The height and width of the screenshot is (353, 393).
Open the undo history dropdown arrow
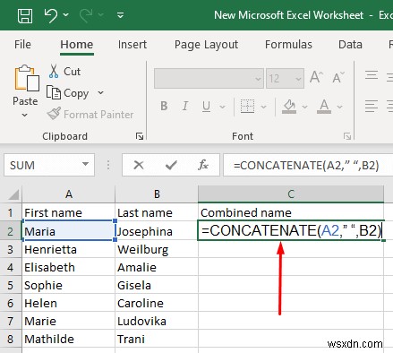[x=66, y=15]
